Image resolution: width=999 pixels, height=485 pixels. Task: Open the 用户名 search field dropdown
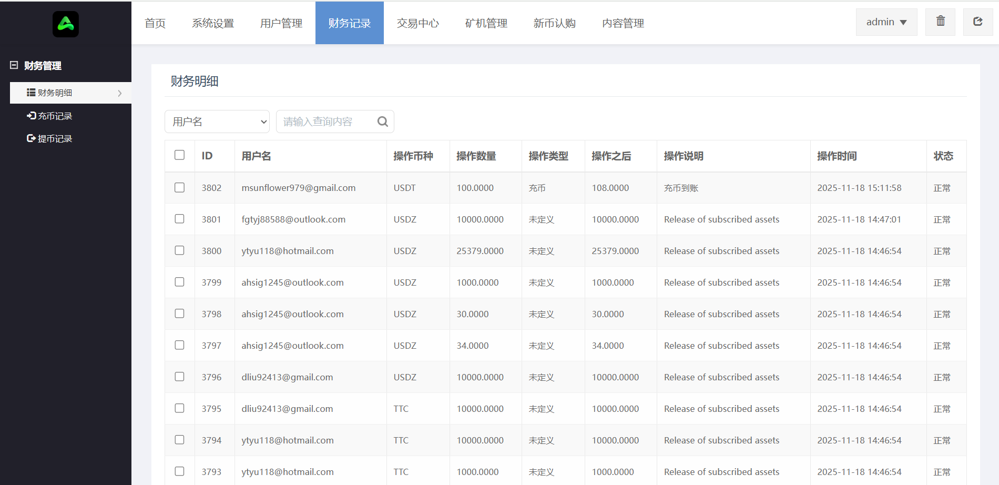[x=217, y=122]
